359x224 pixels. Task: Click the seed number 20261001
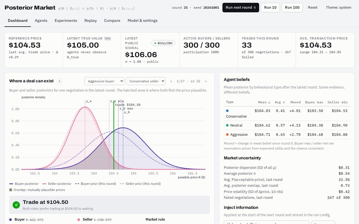(211, 8)
